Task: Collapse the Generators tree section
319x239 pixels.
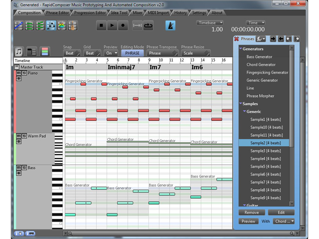Action: coord(241,49)
